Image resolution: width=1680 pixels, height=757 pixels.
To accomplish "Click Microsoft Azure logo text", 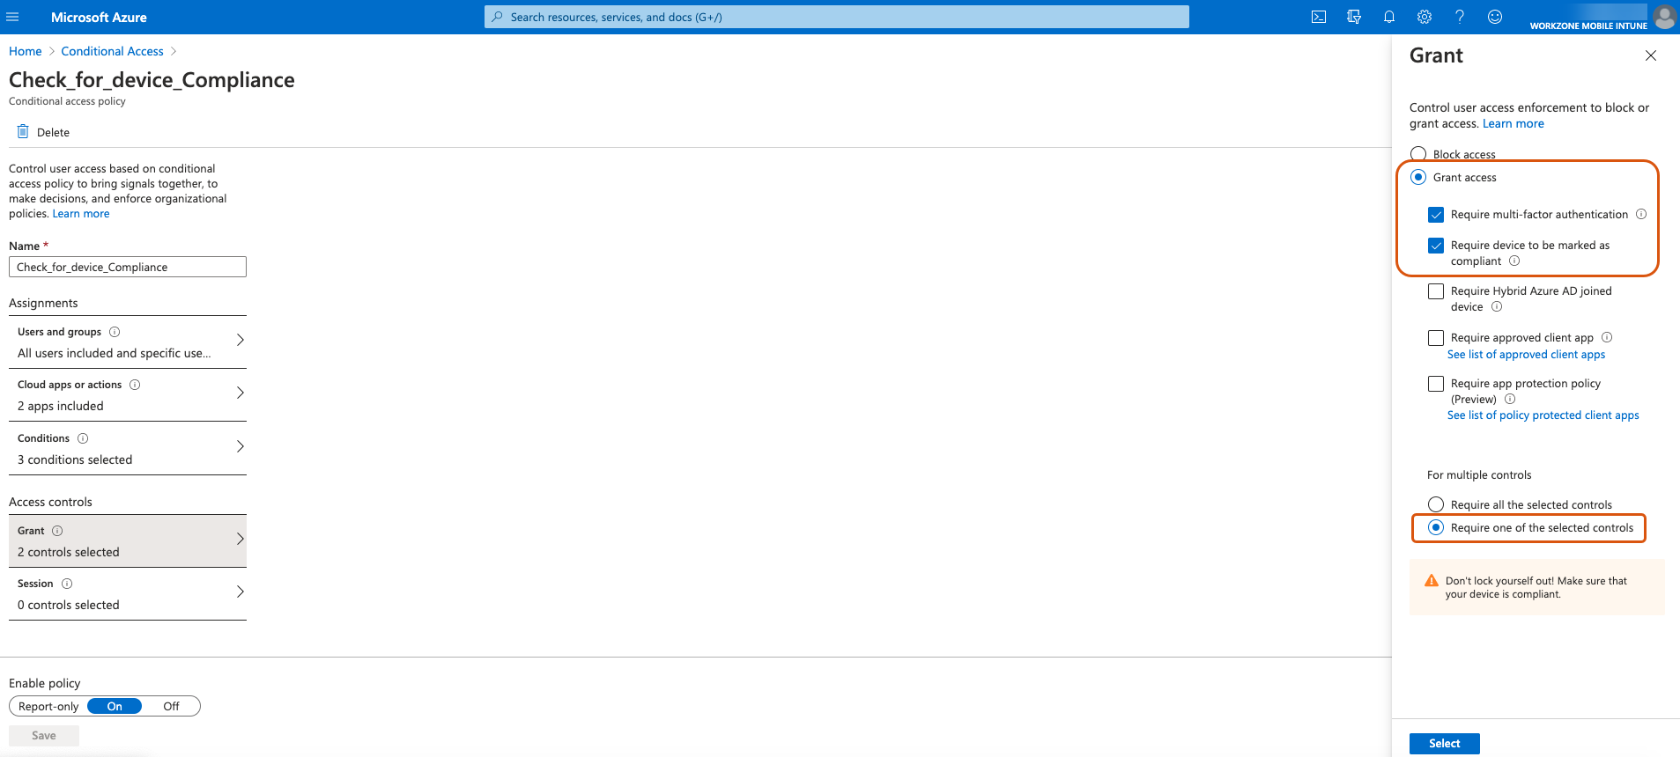I will [x=99, y=17].
